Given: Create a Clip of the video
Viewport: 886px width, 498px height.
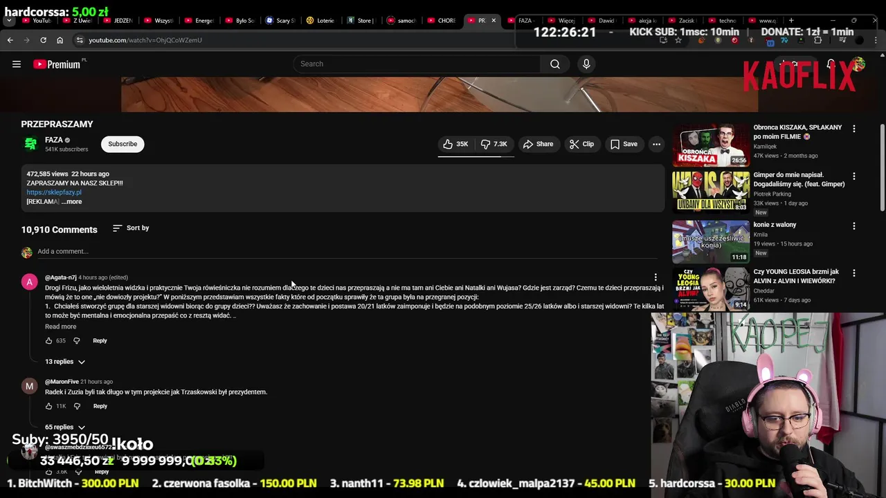Looking at the screenshot, I should click(x=581, y=144).
